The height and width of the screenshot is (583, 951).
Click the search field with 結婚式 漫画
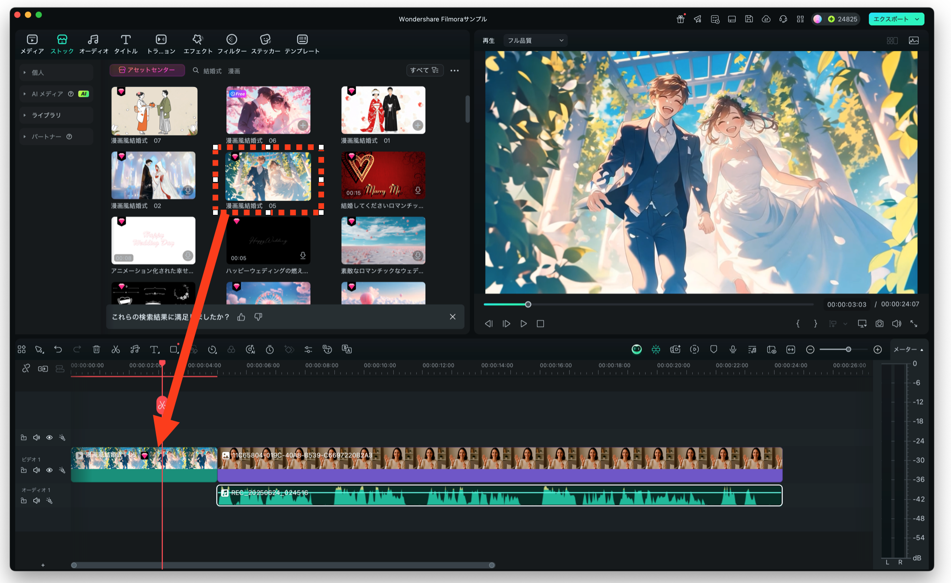pyautogui.click(x=296, y=71)
